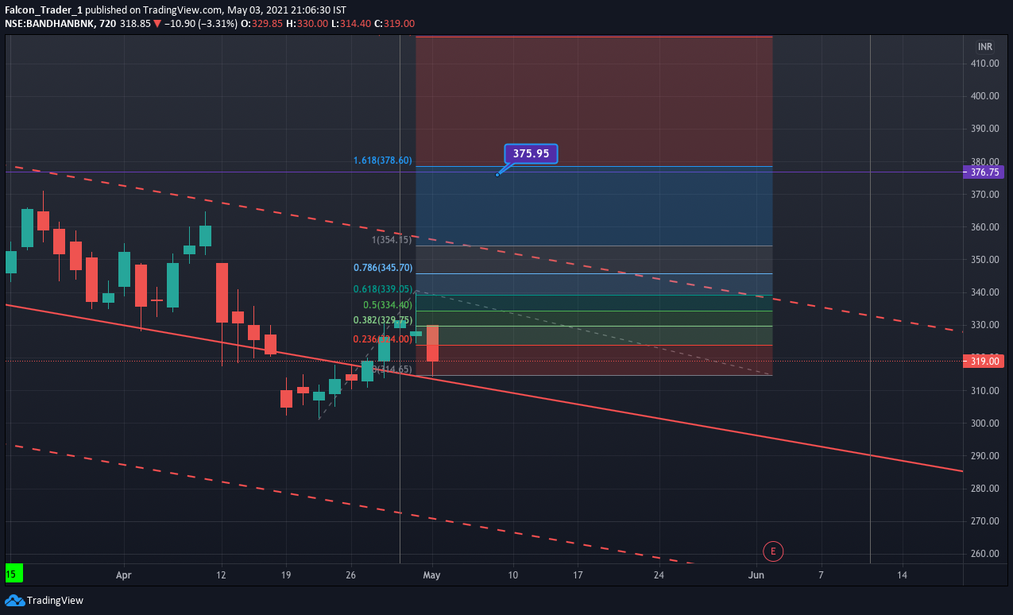This screenshot has height=615, width=1013.
Task: Click the green '15' badge at bottom-left
Action: (14, 573)
